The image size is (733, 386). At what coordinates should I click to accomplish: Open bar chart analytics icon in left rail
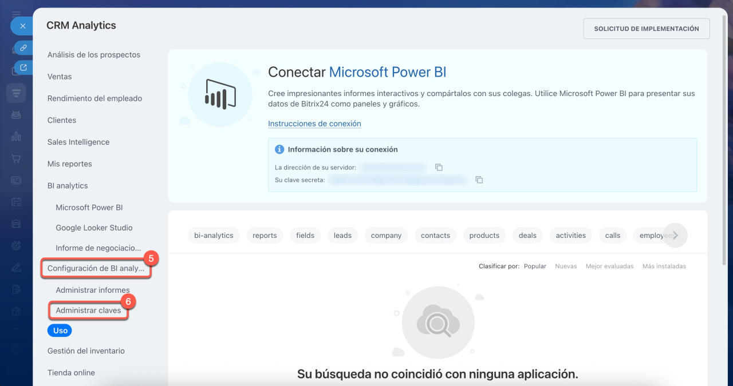coord(16,136)
